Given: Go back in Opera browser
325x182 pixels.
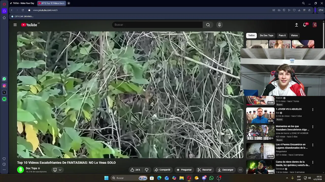Looking at the screenshot, I should pos(12,10).
